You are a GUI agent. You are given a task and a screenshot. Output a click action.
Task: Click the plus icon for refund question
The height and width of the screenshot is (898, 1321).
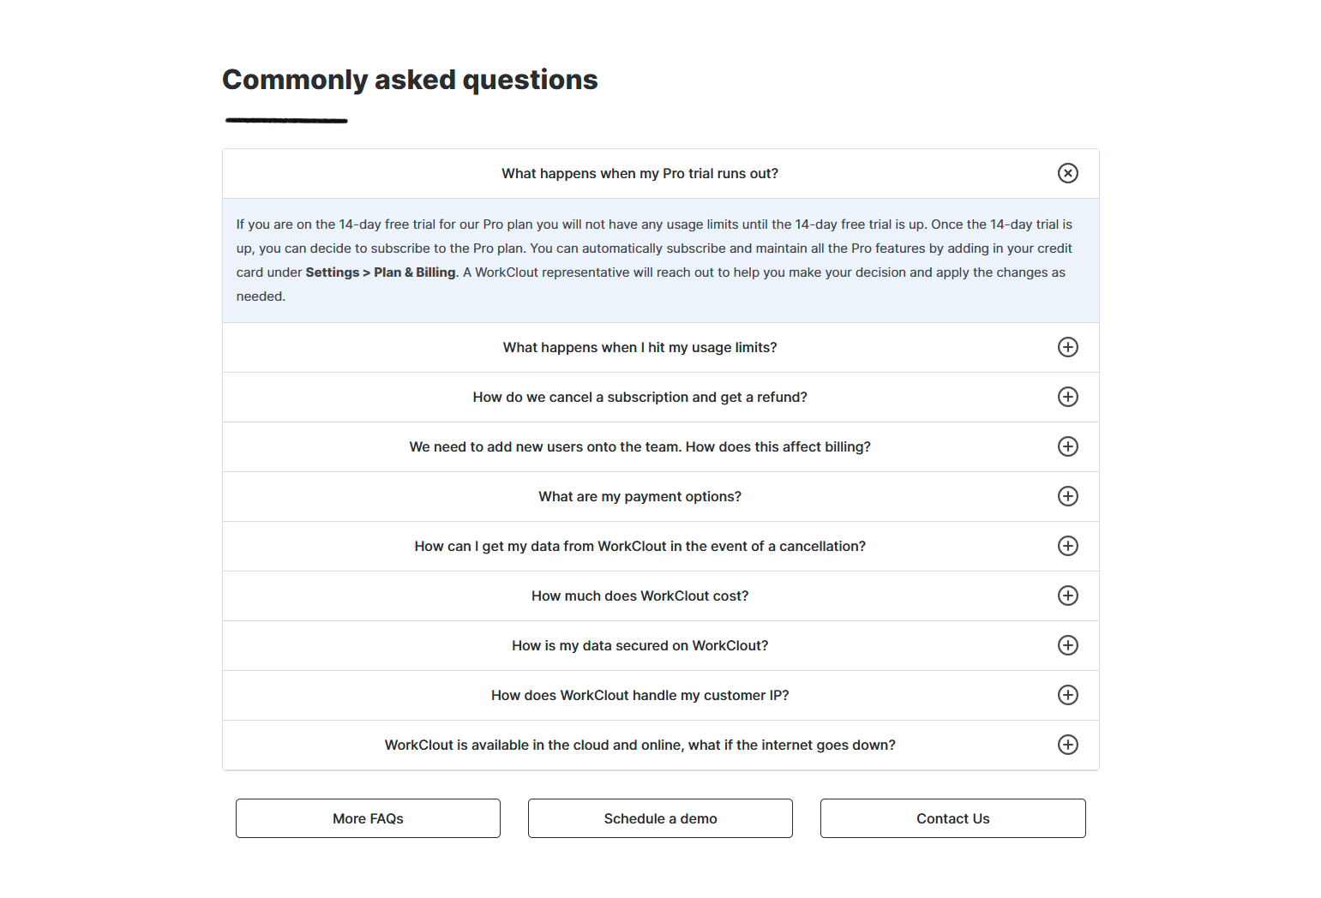click(x=1067, y=397)
